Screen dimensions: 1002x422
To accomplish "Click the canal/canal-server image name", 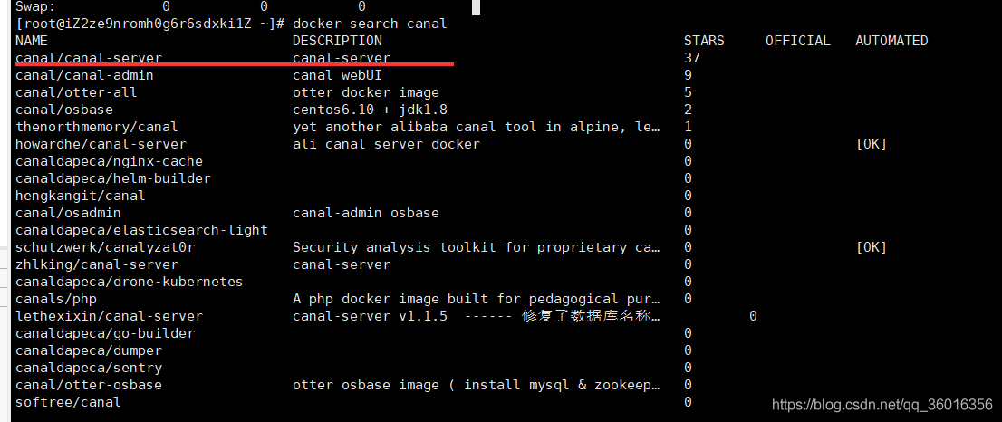I will tap(89, 58).
